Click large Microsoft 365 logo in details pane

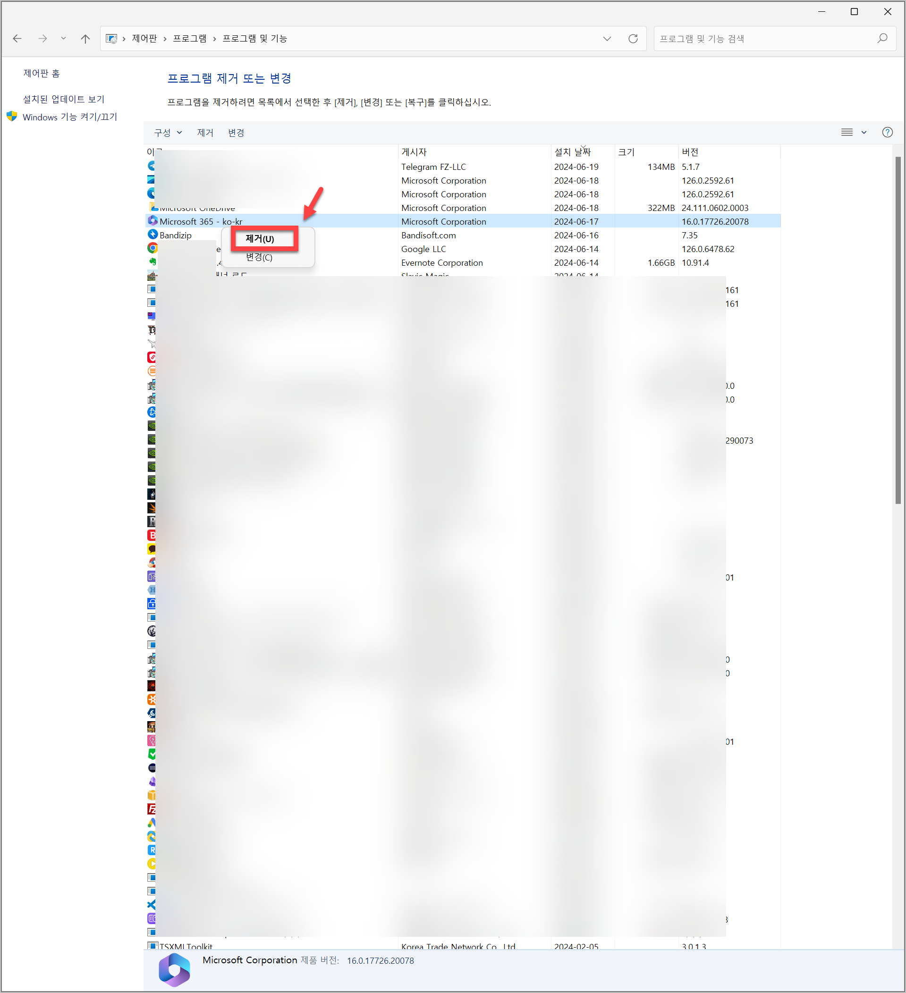pos(174,970)
